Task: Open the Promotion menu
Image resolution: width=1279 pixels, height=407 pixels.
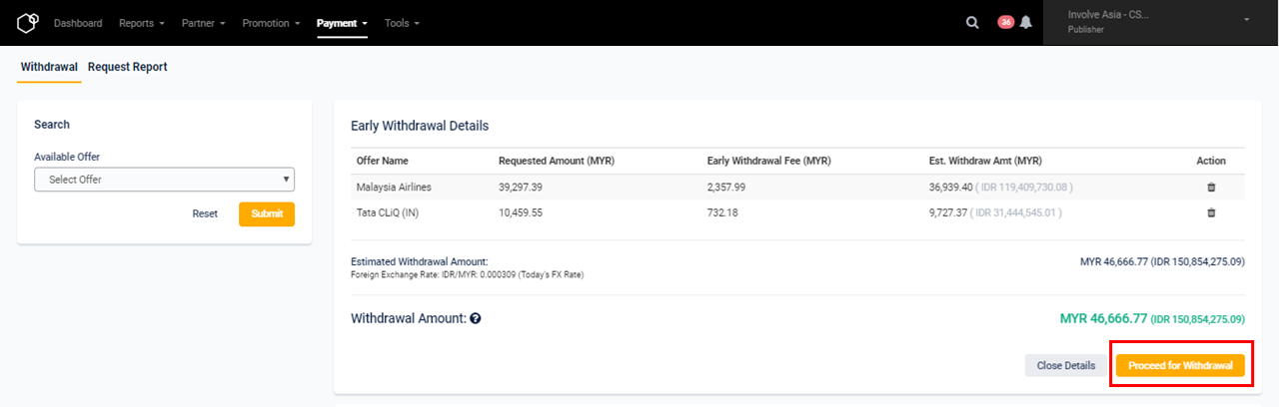Action: coord(272,22)
